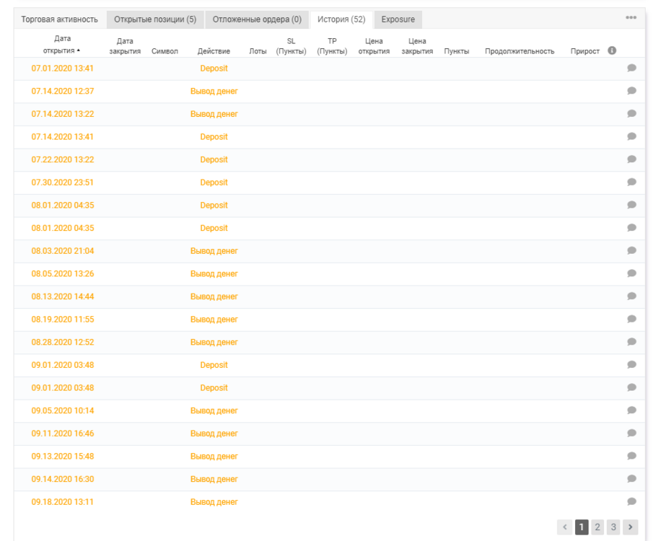Sort by Символ column header
The height and width of the screenshot is (541, 653).
[165, 51]
